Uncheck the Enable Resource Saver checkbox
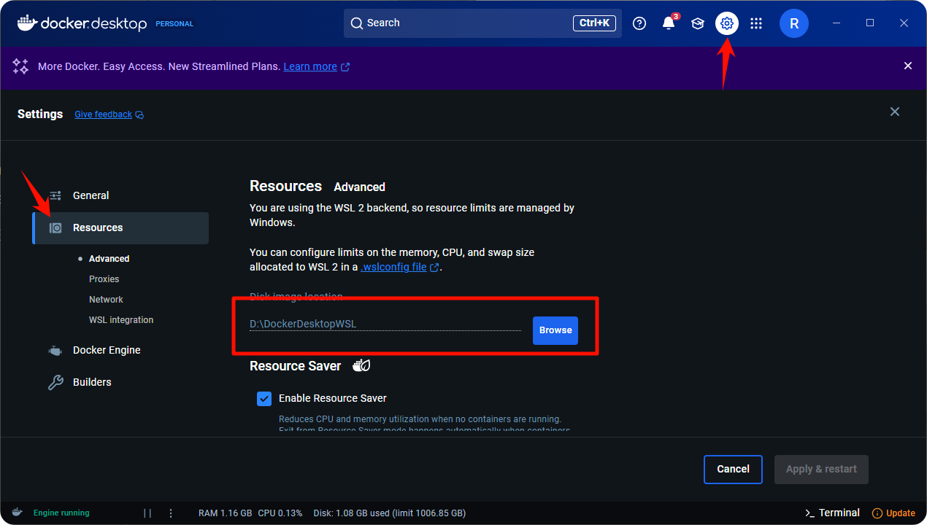The height and width of the screenshot is (525, 927). (x=264, y=399)
